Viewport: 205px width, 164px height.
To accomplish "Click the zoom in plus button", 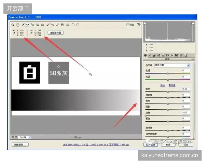I will [16, 137].
